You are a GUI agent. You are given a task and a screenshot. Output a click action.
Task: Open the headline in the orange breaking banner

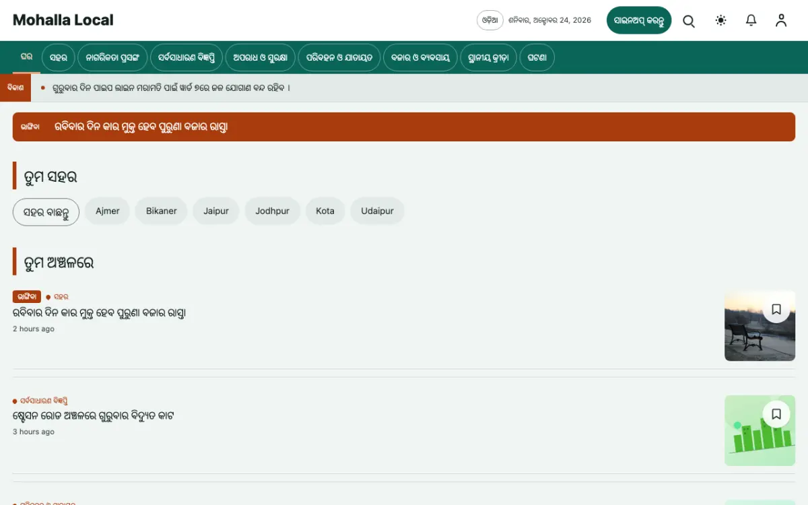pyautogui.click(x=141, y=127)
